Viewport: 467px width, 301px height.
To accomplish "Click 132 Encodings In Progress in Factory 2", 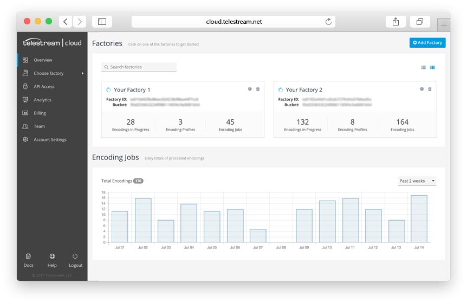I will (x=303, y=125).
